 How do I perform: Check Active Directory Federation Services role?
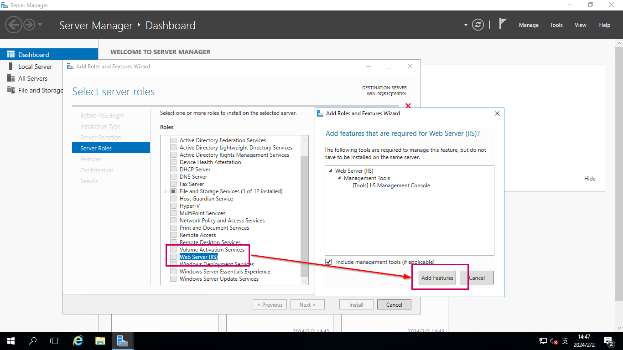tap(173, 140)
